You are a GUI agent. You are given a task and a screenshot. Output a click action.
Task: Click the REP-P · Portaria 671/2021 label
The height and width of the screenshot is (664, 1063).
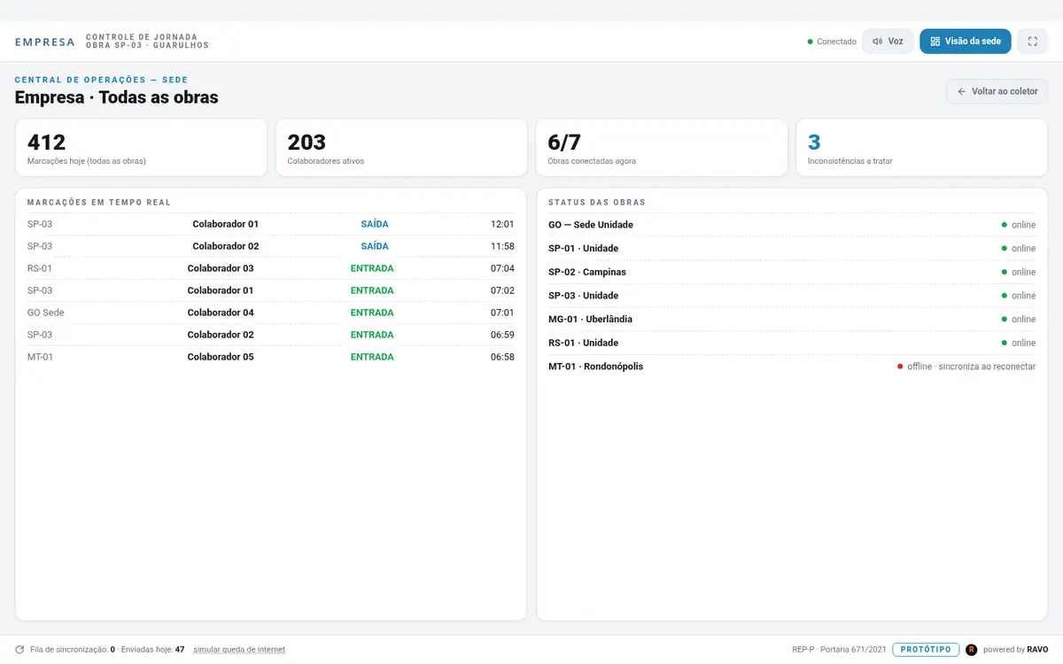pyautogui.click(x=839, y=650)
